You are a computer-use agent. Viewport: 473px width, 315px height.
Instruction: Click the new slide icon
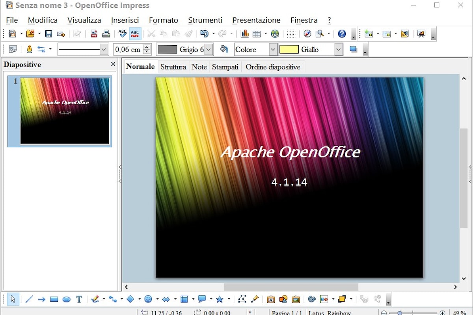[369, 34]
